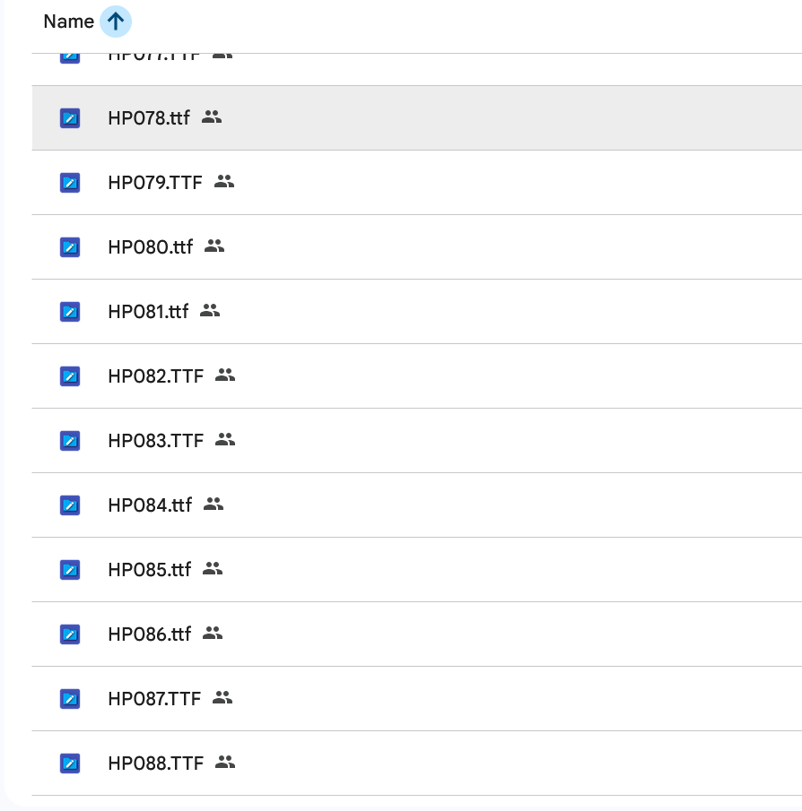Click the shared people icon beside HP084.ttf
The image size is (802, 811).
[213, 505]
